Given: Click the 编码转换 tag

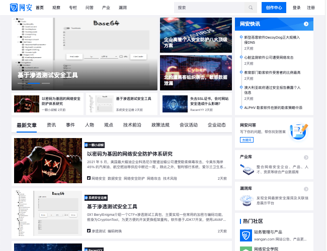Looking at the screenshot, I should tap(115, 231).
